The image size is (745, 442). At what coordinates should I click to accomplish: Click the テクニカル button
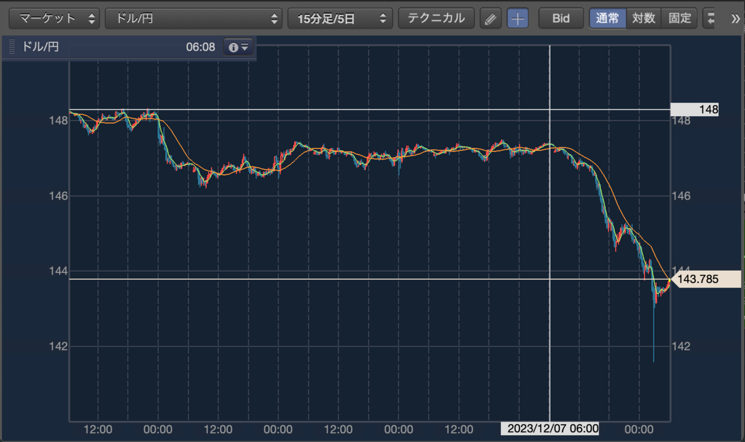tap(436, 18)
